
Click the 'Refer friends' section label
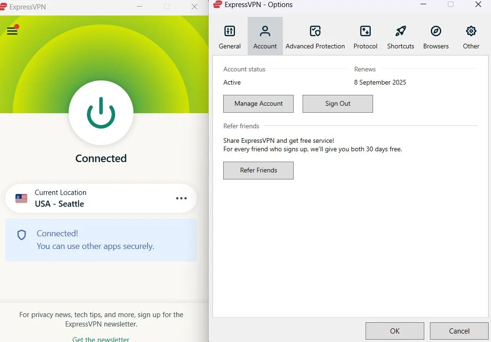[x=241, y=126]
